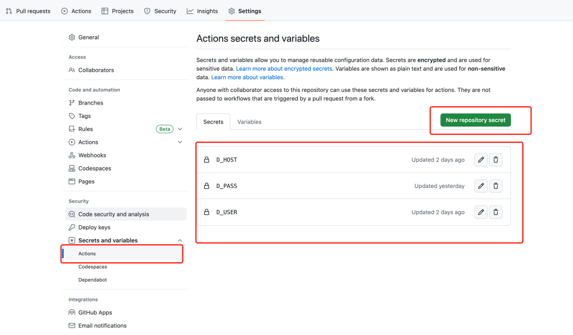The height and width of the screenshot is (335, 573).
Task: Switch to the Variables tab
Action: point(249,122)
